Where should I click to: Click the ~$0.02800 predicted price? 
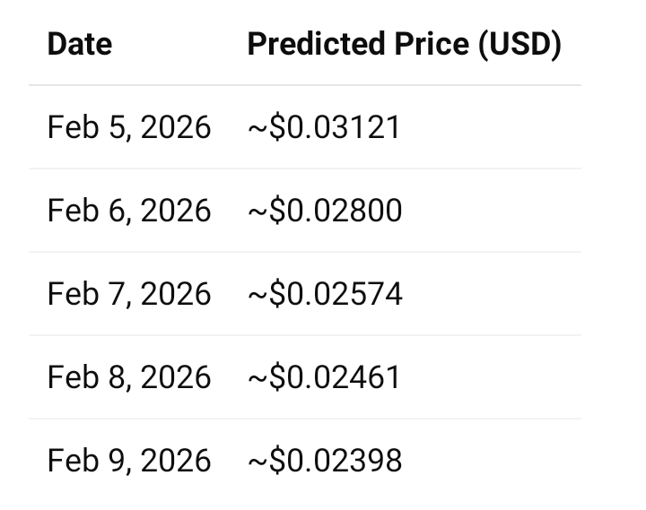[x=325, y=211]
